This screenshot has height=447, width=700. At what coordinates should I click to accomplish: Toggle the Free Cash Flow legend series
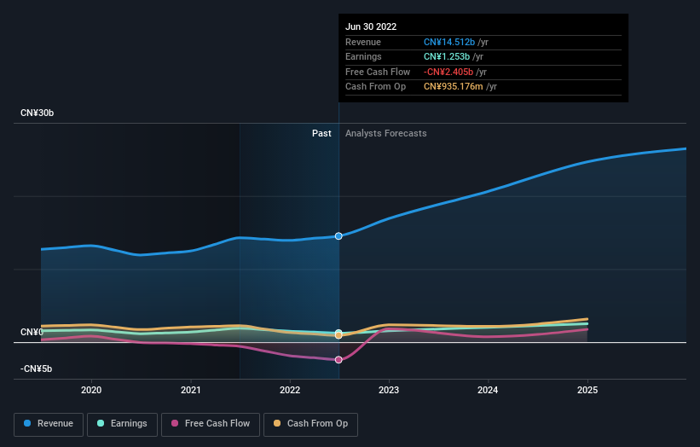point(211,424)
